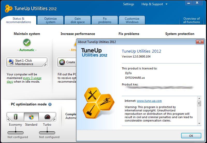Screen dimensions: 207x143
Task: Click the DyTo licensee name
Action: [x=128, y=73]
